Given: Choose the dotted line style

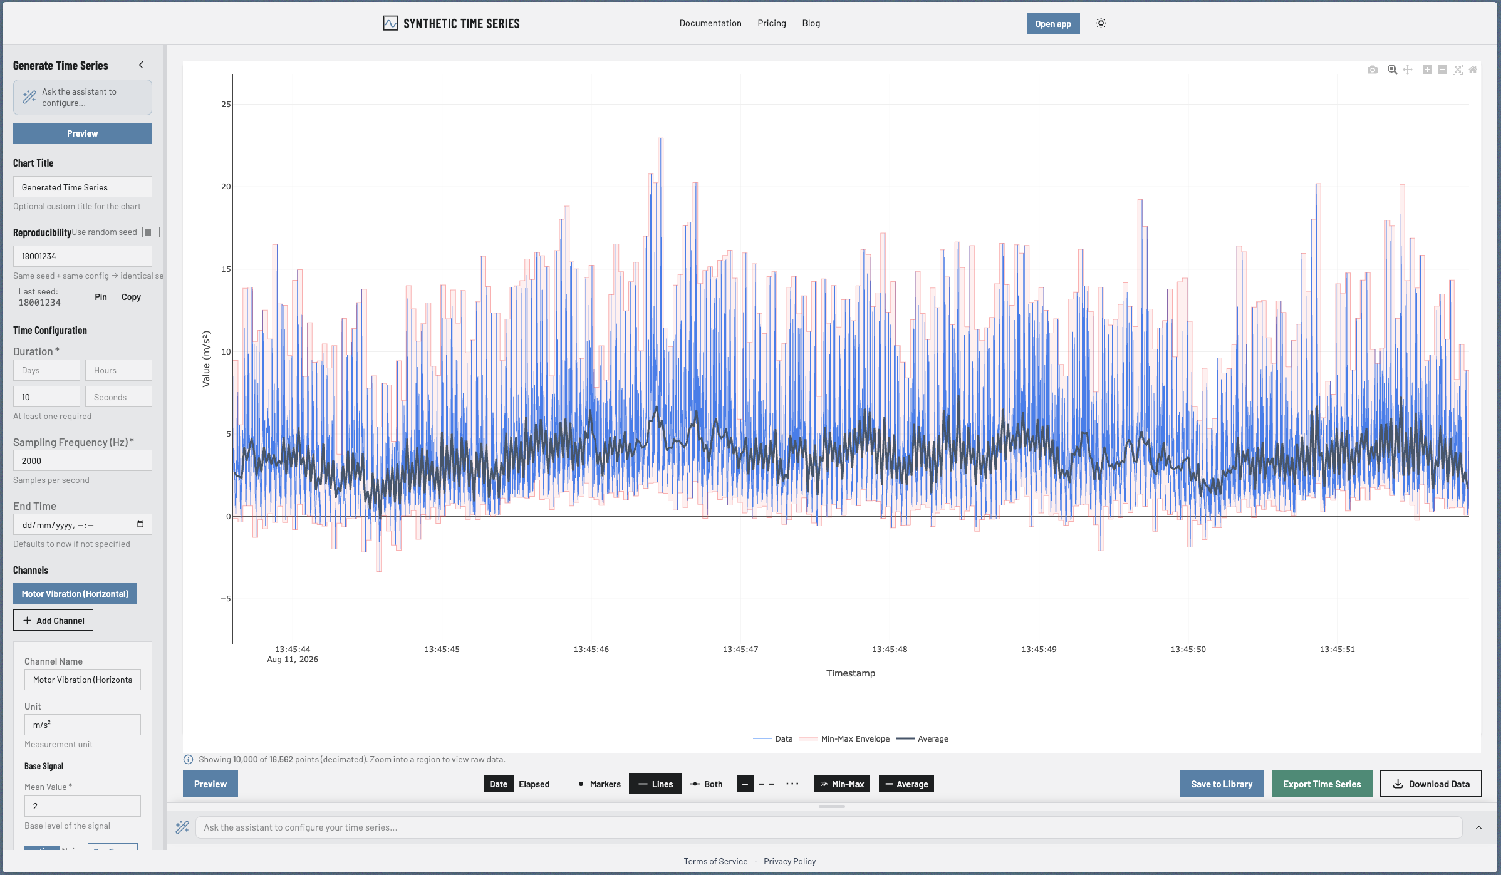Looking at the screenshot, I should point(792,784).
